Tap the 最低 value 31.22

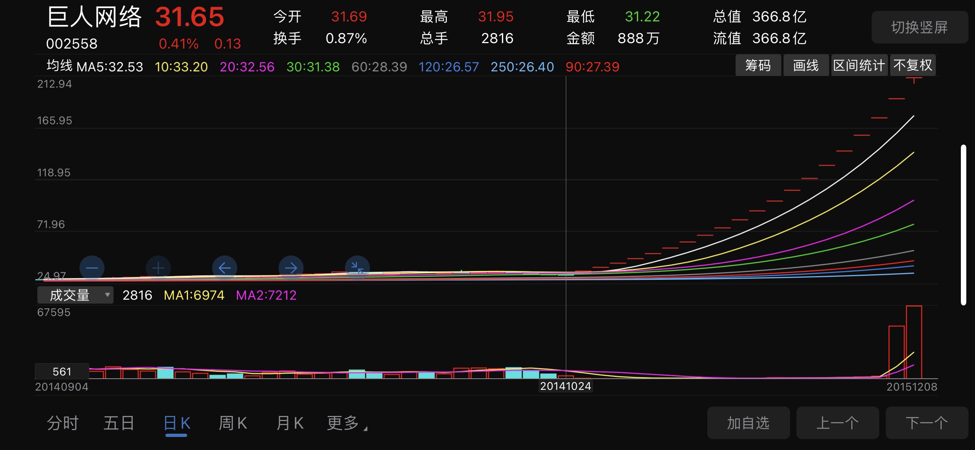642,17
